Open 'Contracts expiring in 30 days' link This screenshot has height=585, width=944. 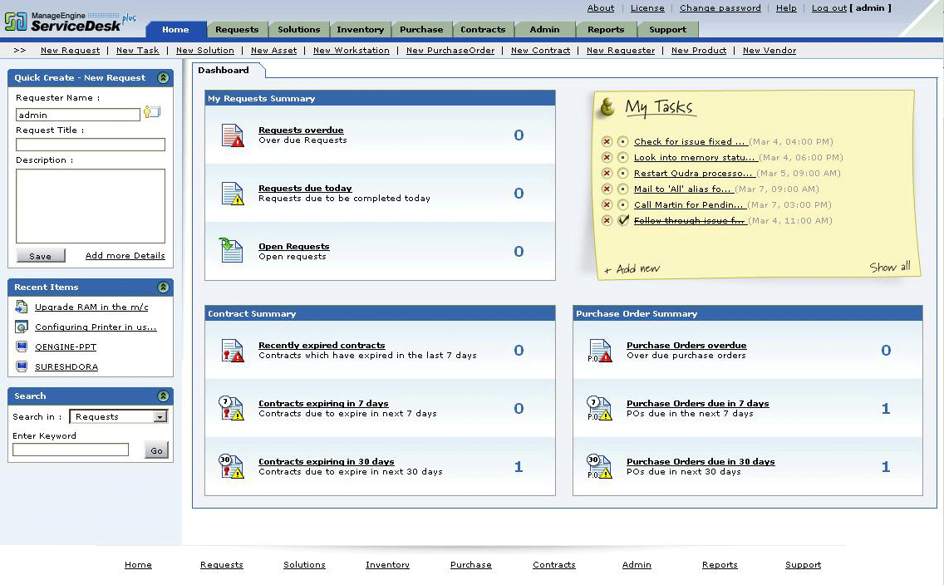(x=327, y=462)
